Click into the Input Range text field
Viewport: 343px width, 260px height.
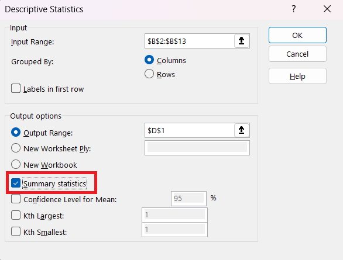(x=190, y=41)
